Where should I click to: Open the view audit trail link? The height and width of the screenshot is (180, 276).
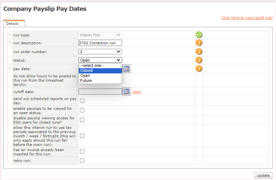pos(247,18)
